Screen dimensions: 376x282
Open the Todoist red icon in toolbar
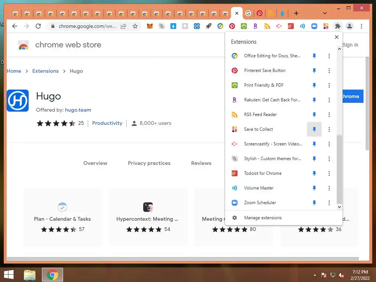[x=291, y=26]
